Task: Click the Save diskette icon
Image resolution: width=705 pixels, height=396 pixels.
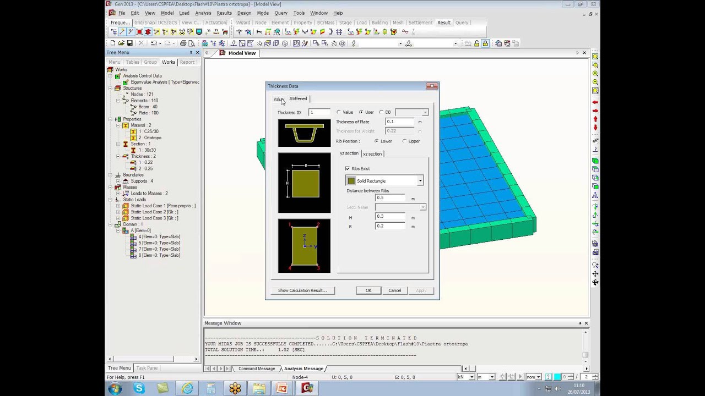Action: click(129, 43)
